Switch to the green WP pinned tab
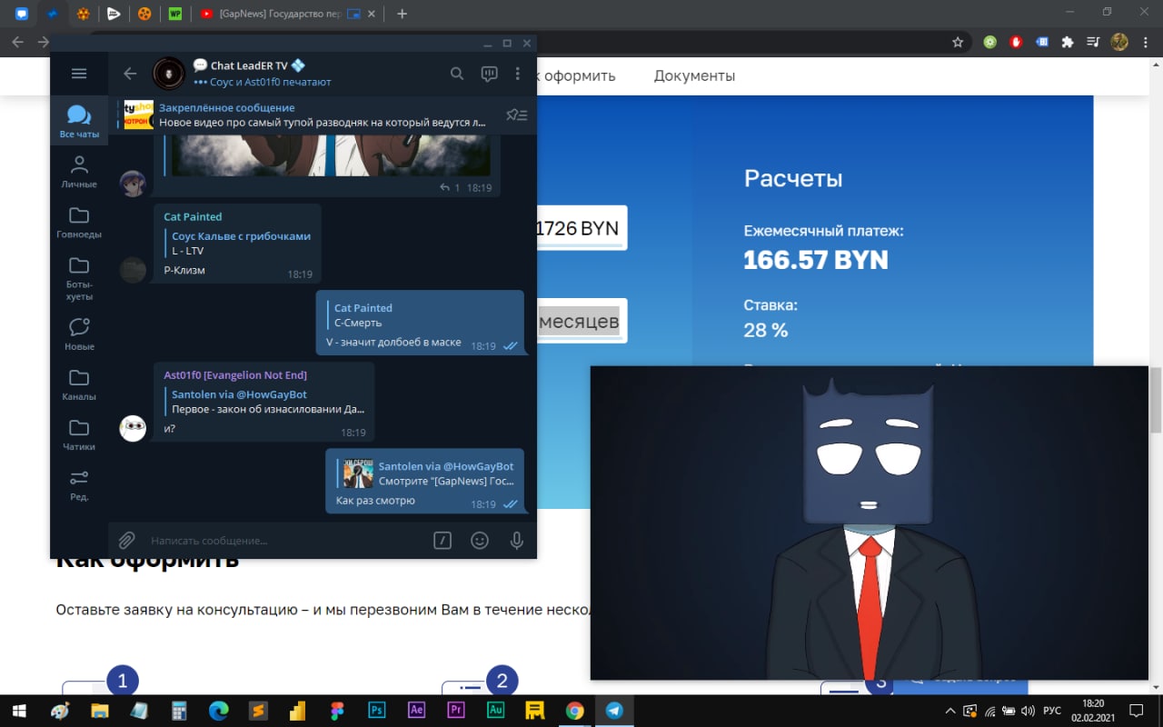This screenshot has width=1163, height=727. (174, 14)
